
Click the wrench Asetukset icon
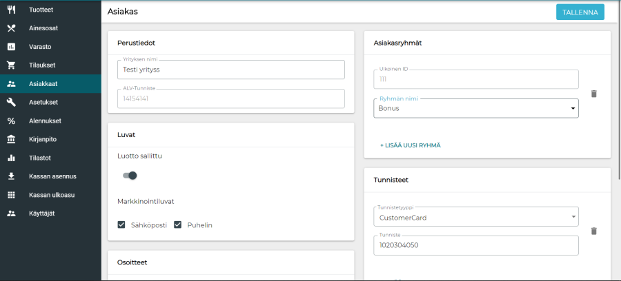click(x=11, y=102)
